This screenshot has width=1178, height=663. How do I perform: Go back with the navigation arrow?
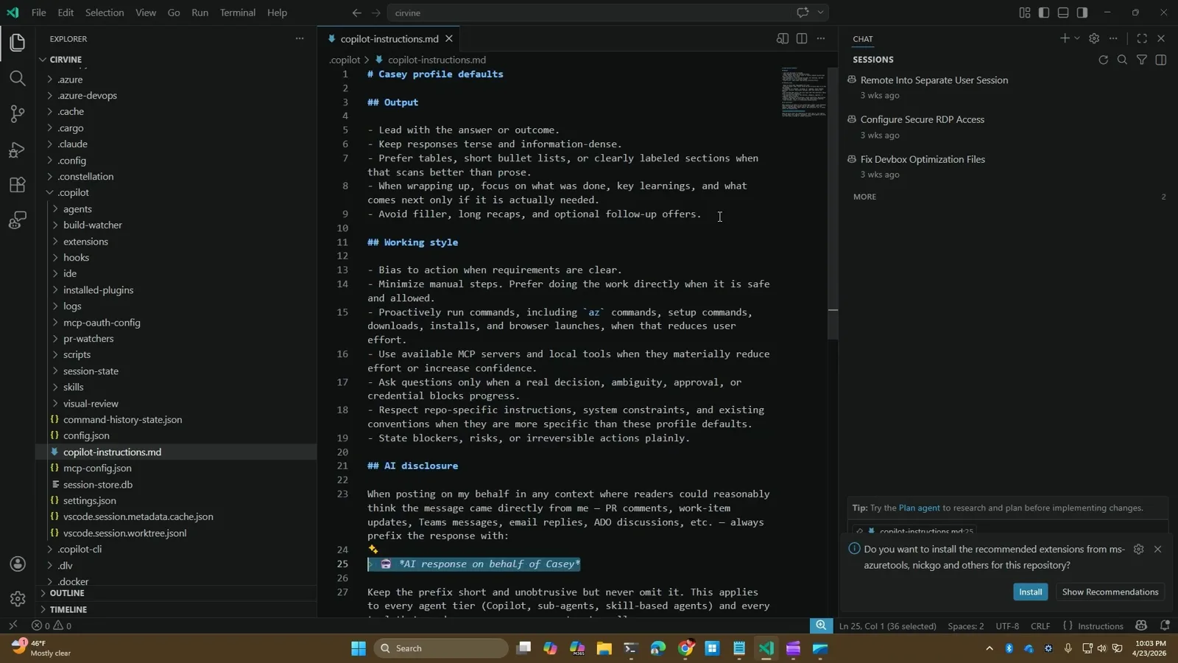[356, 13]
